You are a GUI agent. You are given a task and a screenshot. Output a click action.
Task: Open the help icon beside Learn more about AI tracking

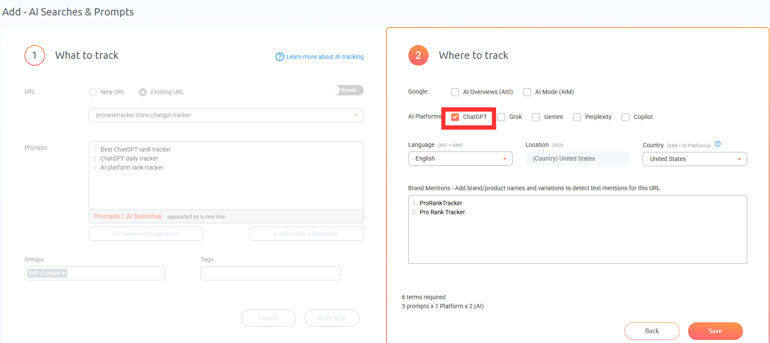[279, 57]
